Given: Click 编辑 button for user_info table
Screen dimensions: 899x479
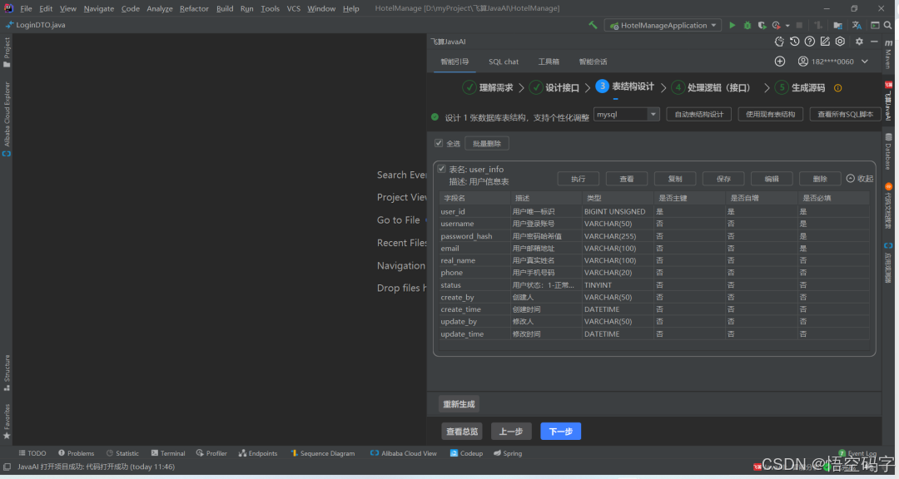Looking at the screenshot, I should [x=772, y=179].
